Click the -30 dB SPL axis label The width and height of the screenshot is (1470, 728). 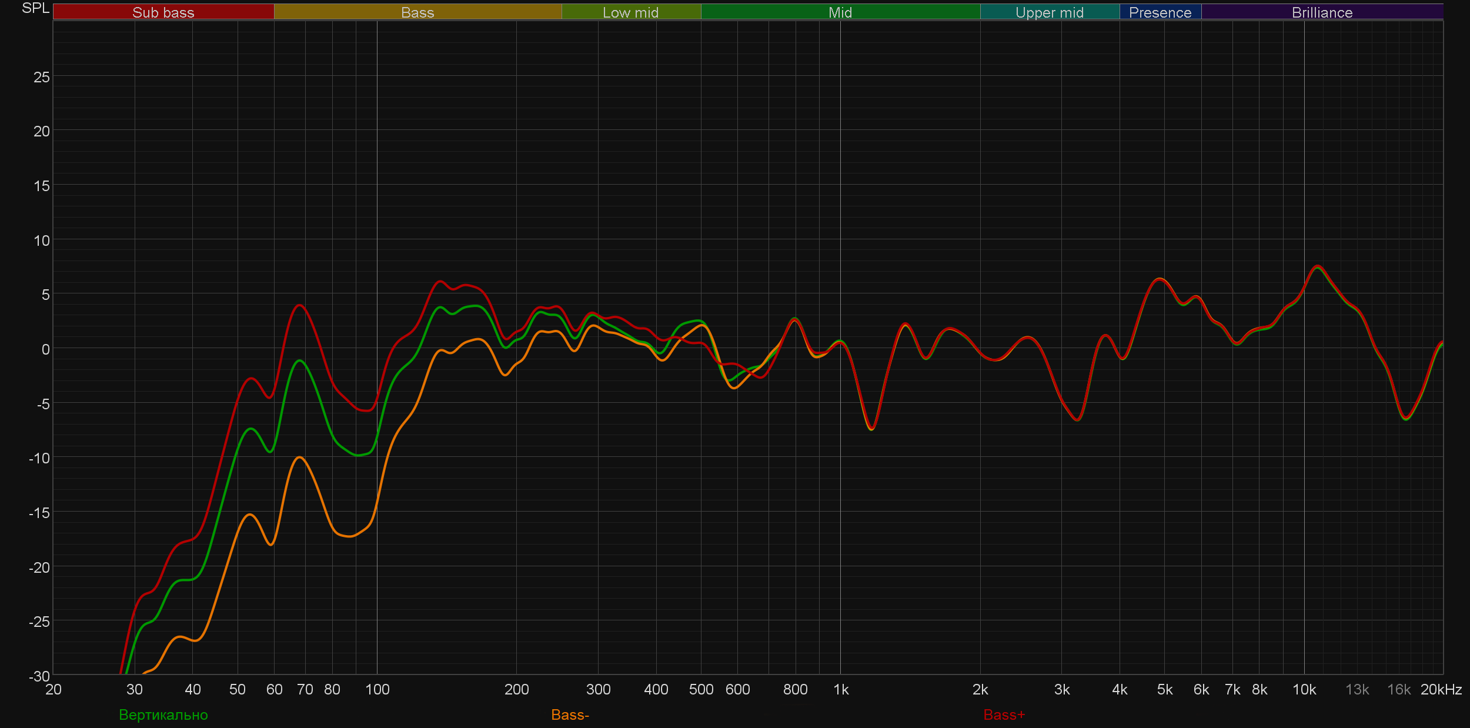[x=39, y=676]
